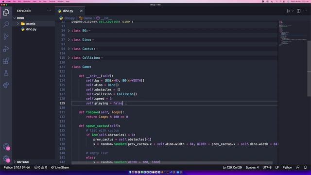
Task: Open the File menu
Action: 14,1
